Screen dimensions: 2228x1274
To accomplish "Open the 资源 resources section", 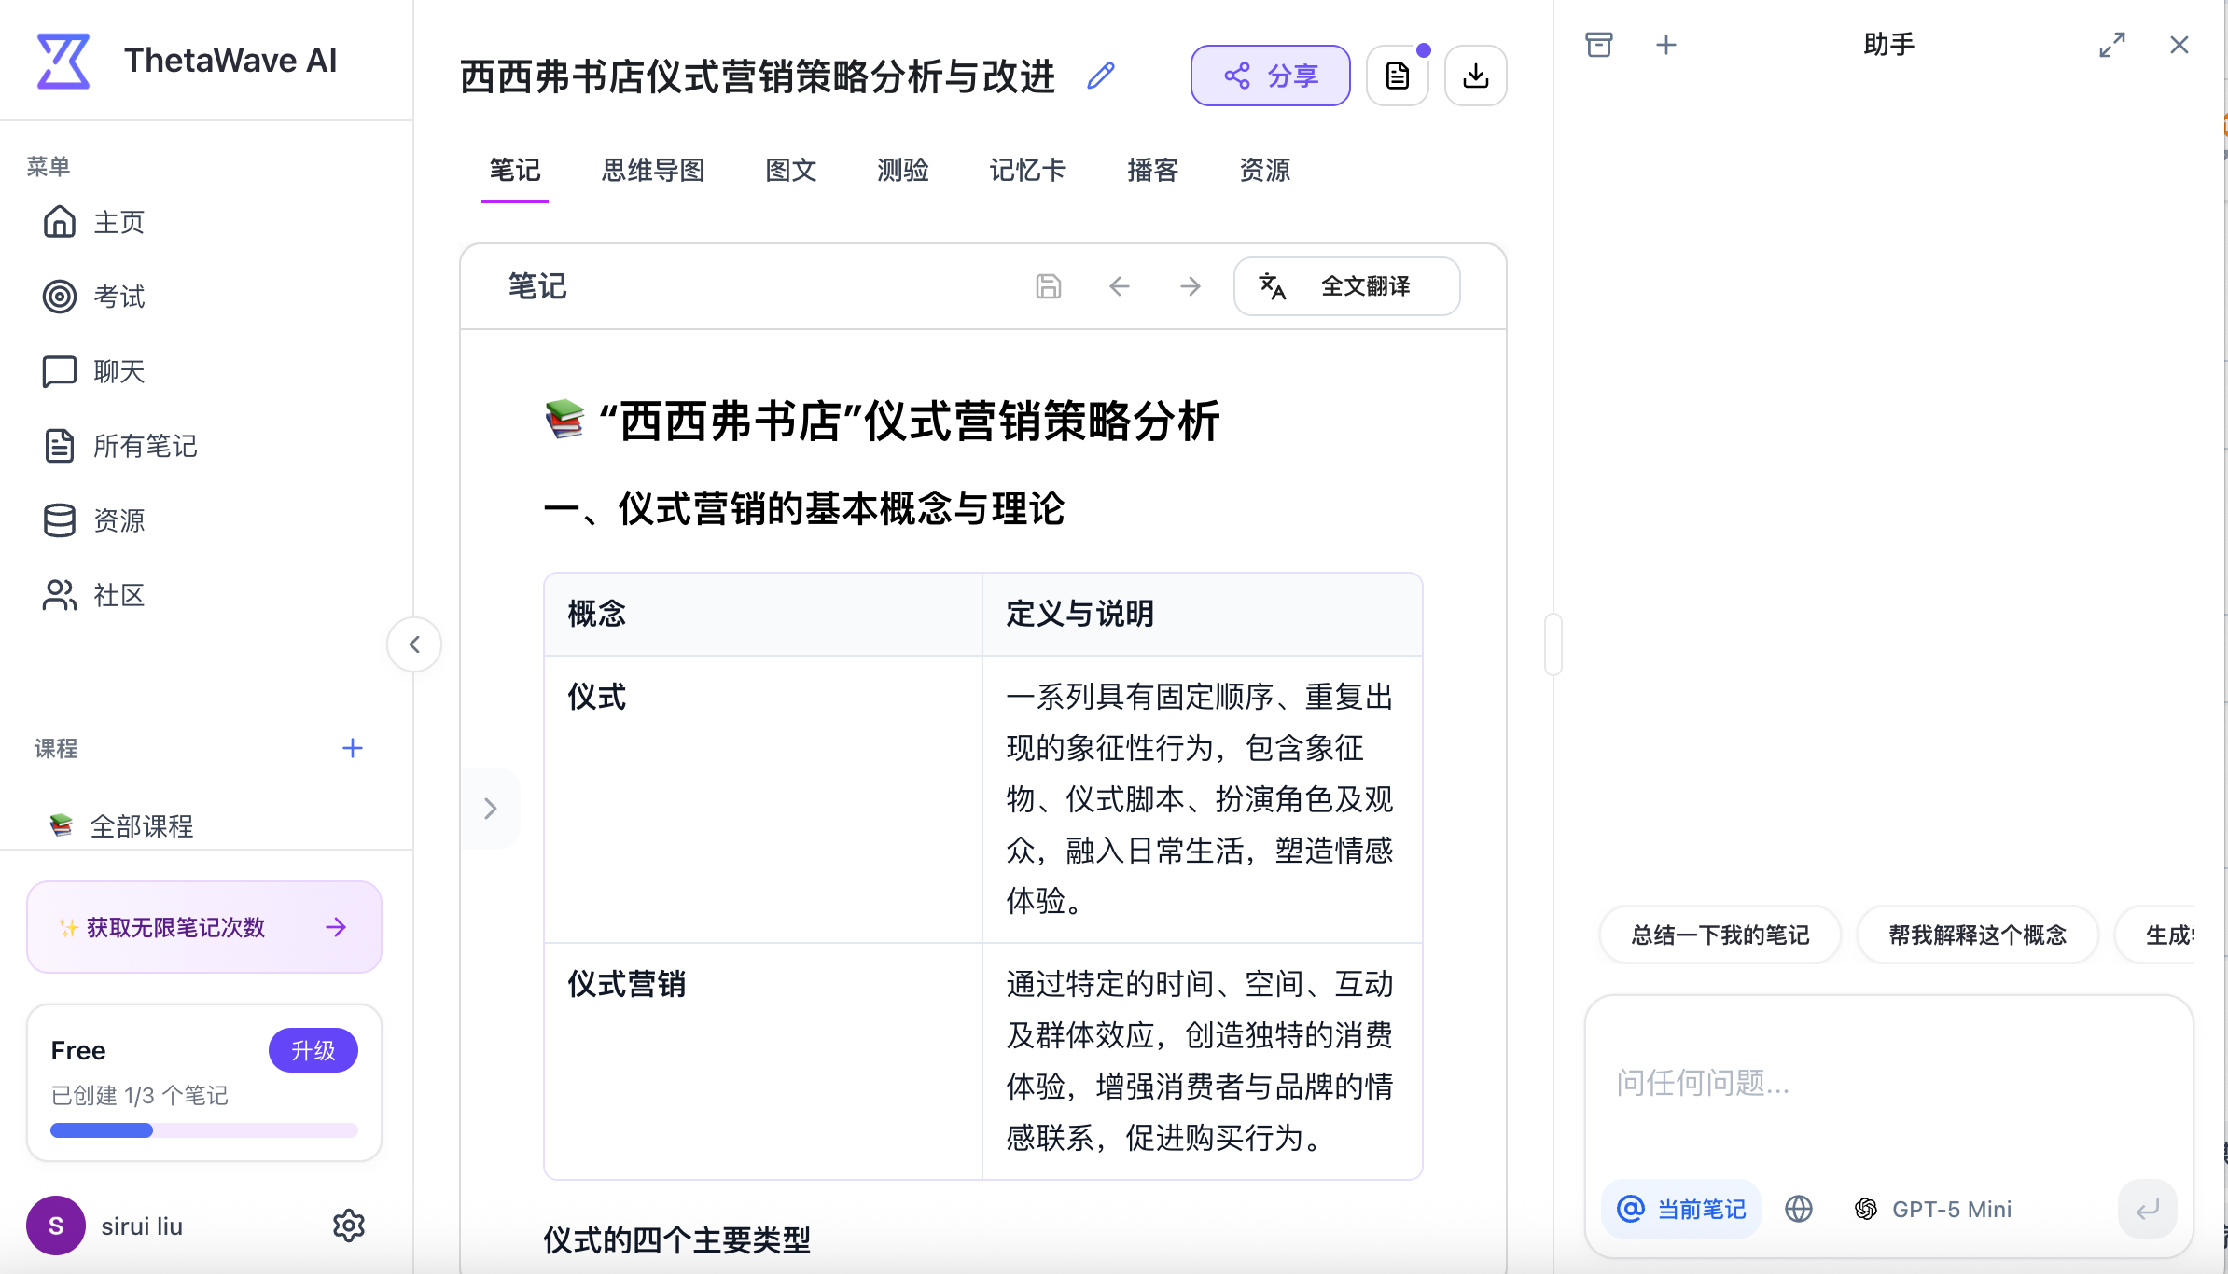I will [59, 520].
